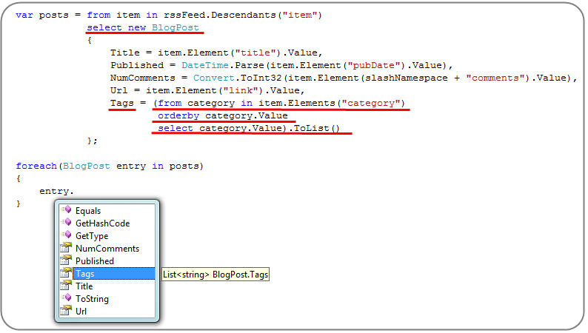Click the Tags property icon

click(x=66, y=273)
